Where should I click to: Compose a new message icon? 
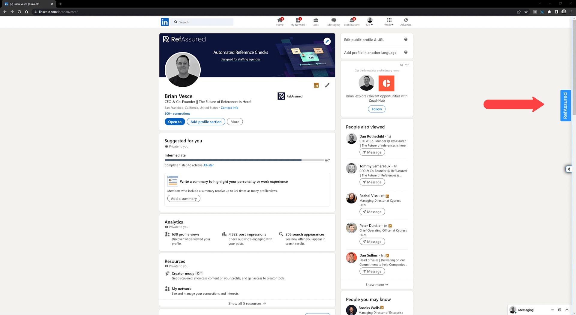point(559,310)
